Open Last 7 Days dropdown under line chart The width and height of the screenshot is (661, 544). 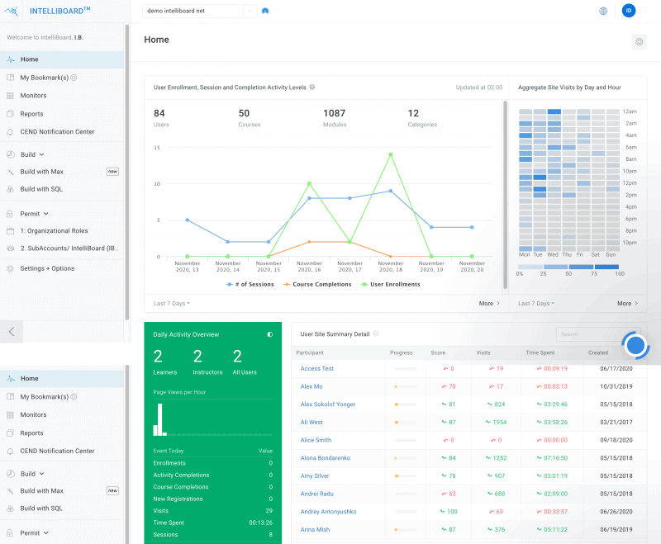pos(172,303)
